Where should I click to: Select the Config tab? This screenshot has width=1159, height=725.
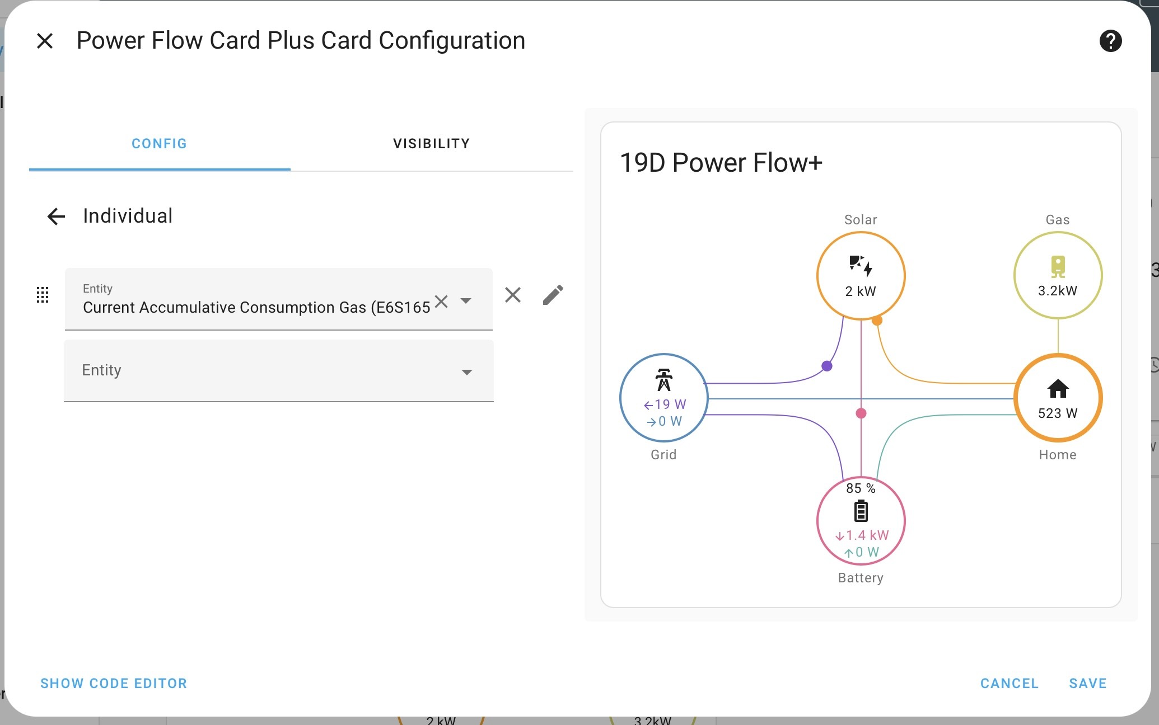(160, 144)
